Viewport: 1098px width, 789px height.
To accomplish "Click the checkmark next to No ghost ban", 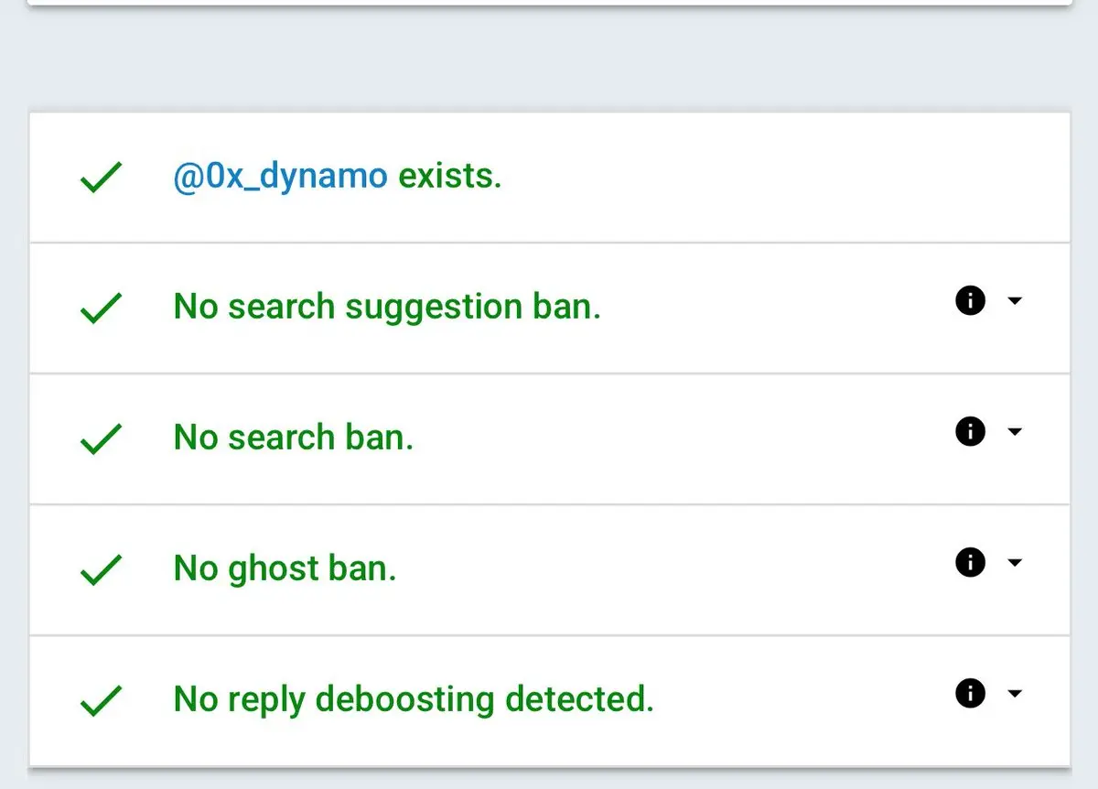I will point(101,570).
